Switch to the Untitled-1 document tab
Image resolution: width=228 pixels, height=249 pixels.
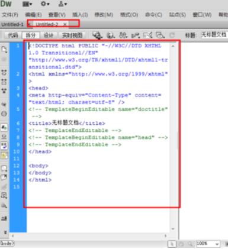(x=12, y=24)
